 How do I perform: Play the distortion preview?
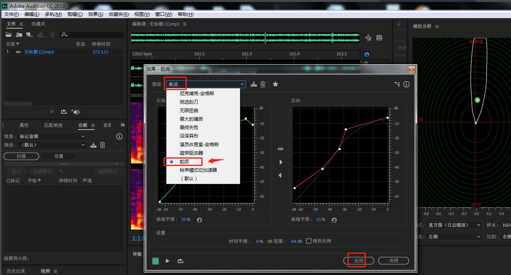[167, 261]
